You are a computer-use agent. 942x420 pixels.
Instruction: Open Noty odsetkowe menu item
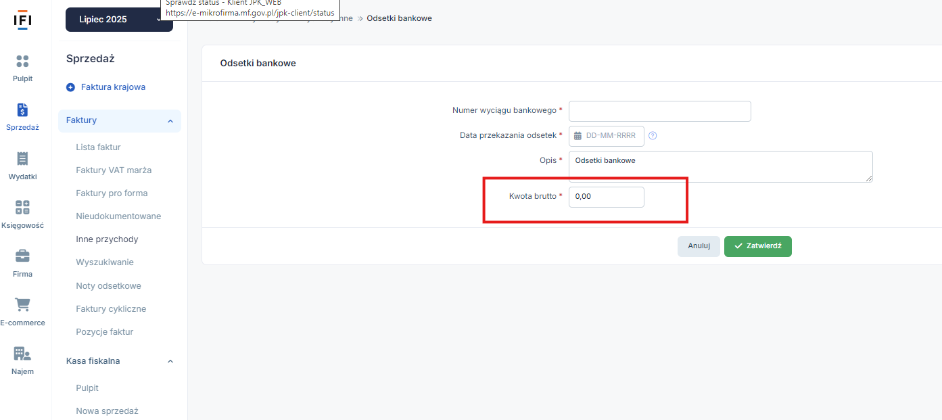click(109, 286)
